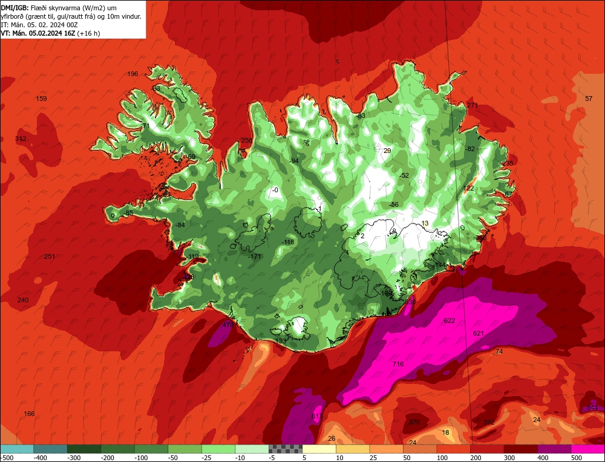
Task: Click the map value 370
Action: click(x=414, y=422)
